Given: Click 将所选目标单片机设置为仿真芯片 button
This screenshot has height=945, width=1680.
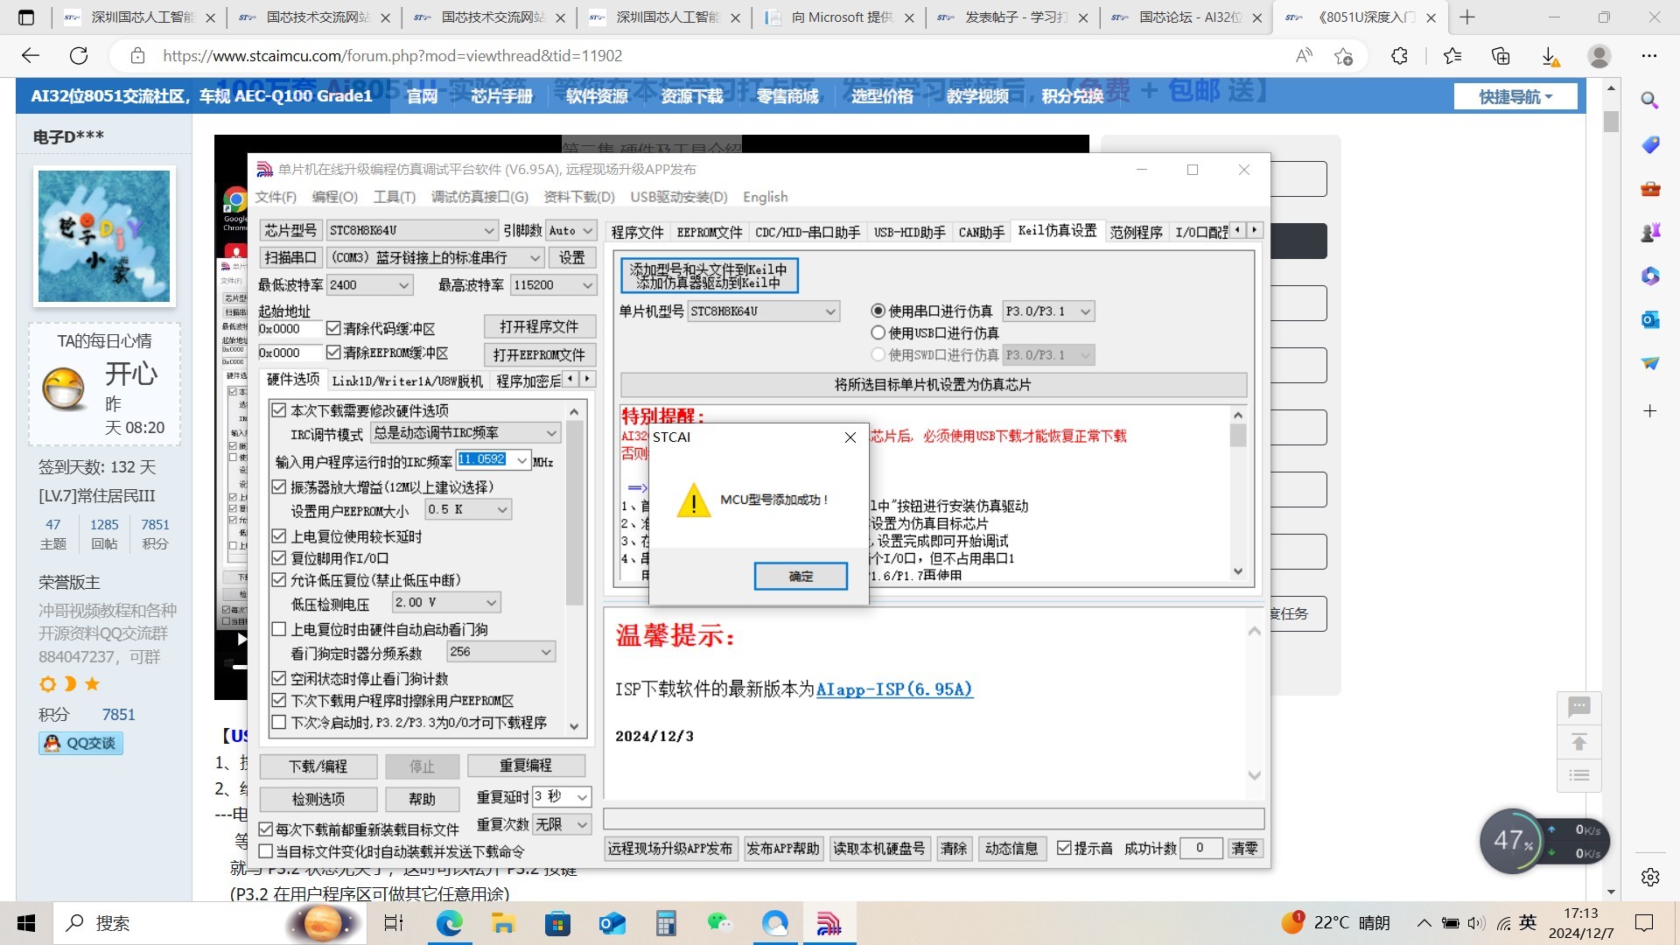Looking at the screenshot, I should (x=933, y=384).
